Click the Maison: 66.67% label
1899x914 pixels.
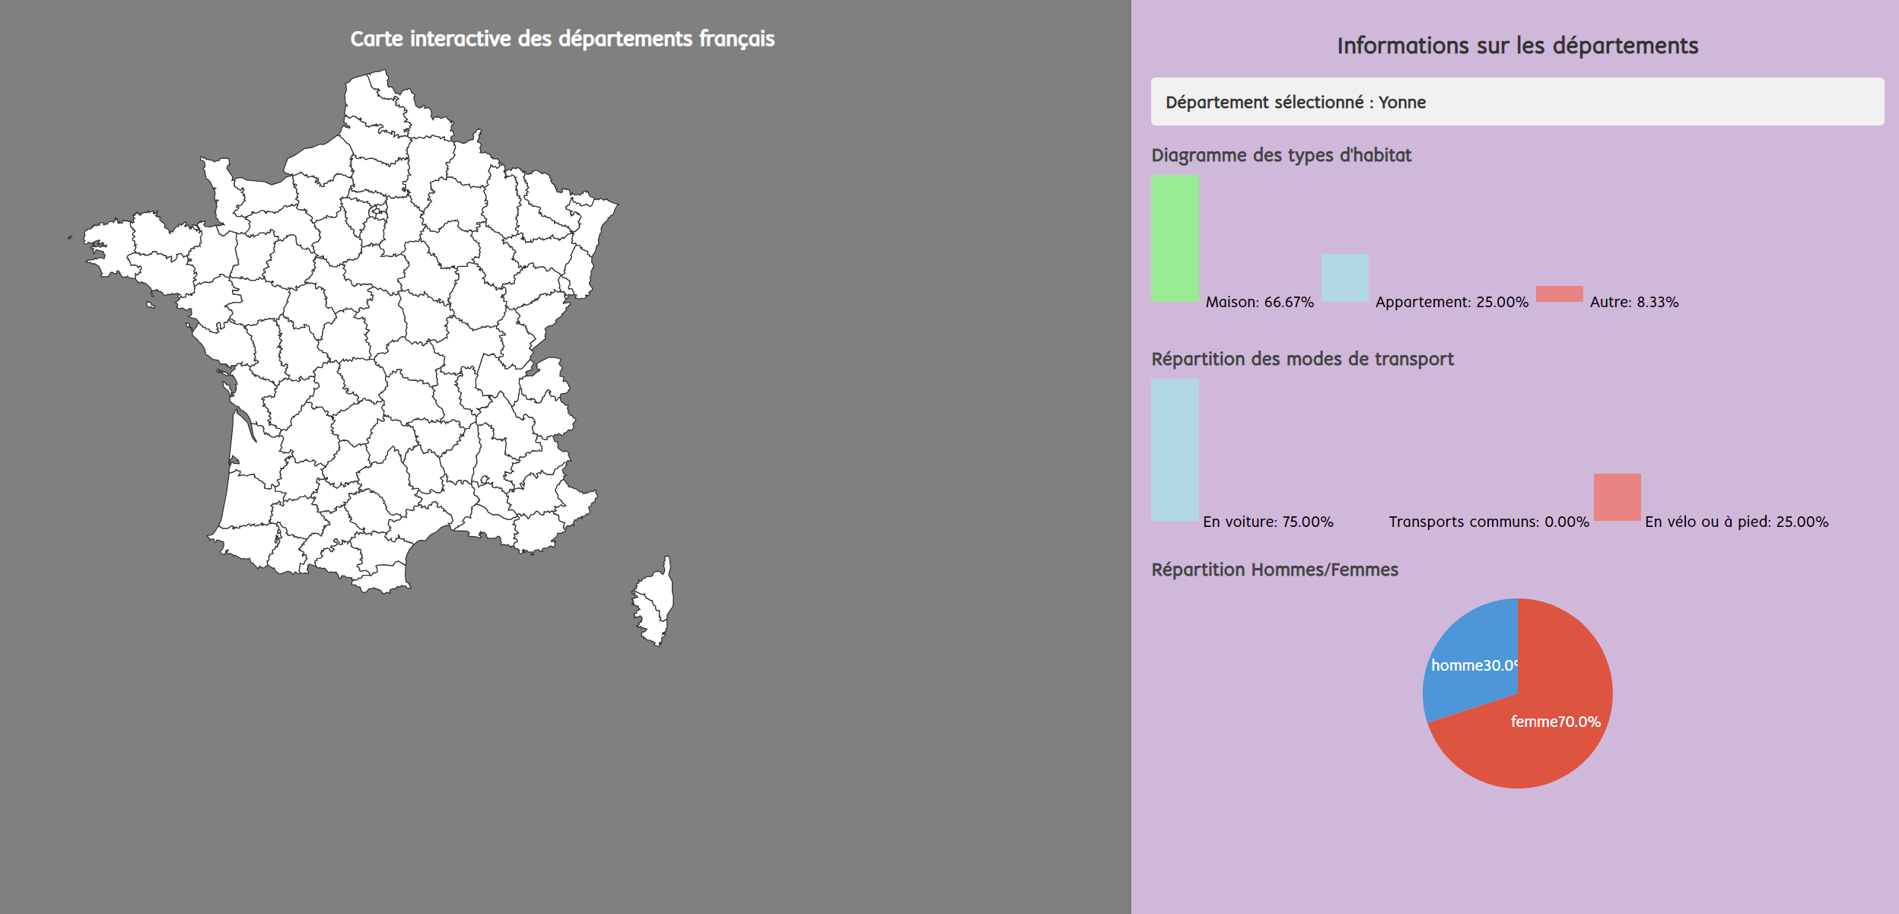[x=1259, y=302]
